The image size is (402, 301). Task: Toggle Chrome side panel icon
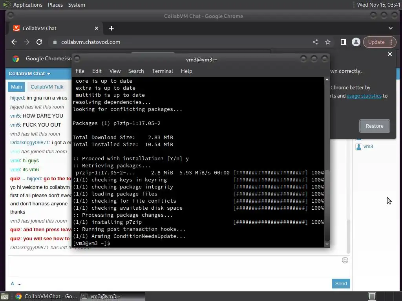coord(343,42)
